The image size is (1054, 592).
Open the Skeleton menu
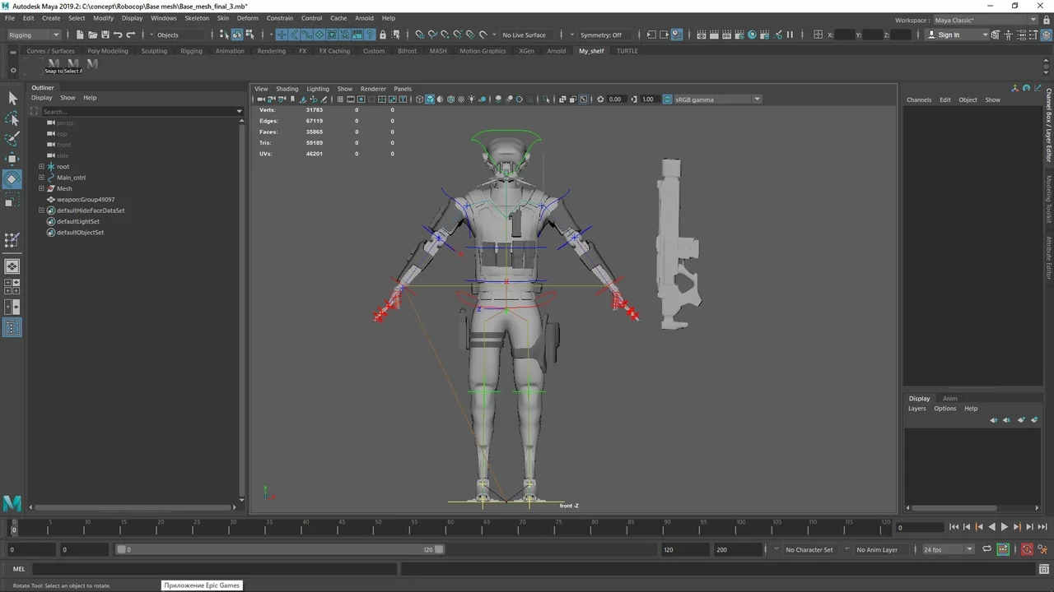[x=196, y=18]
